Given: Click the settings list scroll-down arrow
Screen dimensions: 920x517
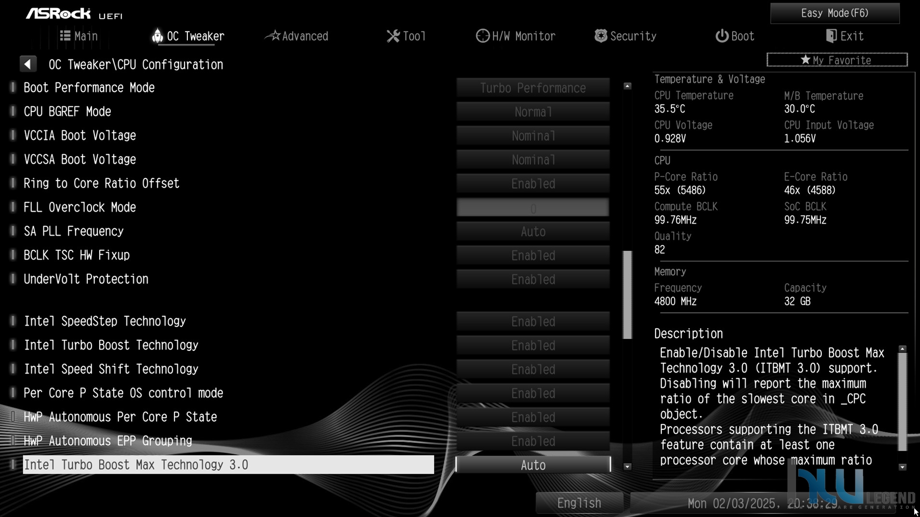Looking at the screenshot, I should coord(627,466).
